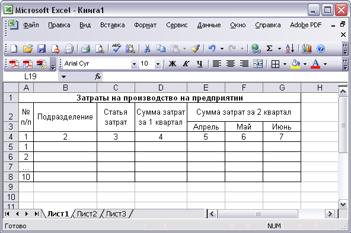Click the AutoSum sigma icon
Viewport: 351px width, 233px height.
pos(270,48)
